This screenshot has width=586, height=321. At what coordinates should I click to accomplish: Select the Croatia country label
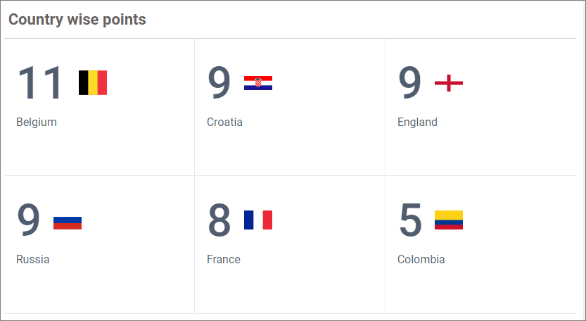point(224,122)
